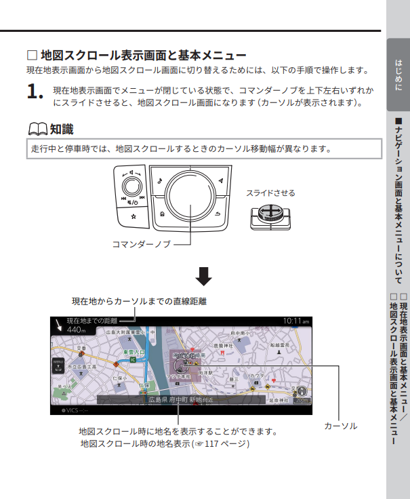Click the intro sentence starting 現在地表示画面から
The width and height of the screenshot is (410, 499).
pos(197,70)
